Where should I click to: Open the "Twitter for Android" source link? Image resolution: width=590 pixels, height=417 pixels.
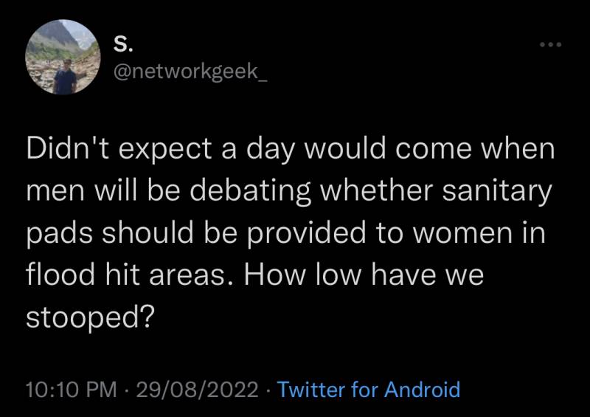[370, 389]
